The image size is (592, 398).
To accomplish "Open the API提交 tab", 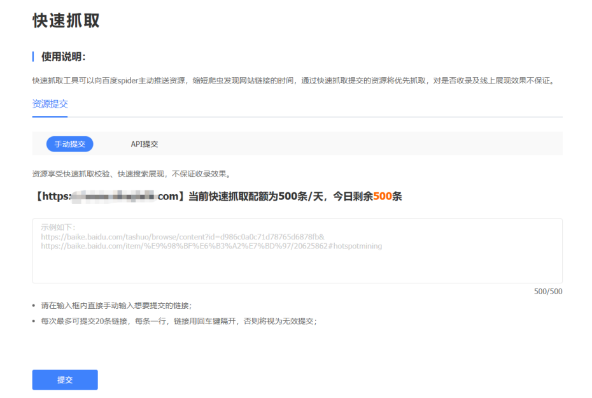I will click(144, 144).
